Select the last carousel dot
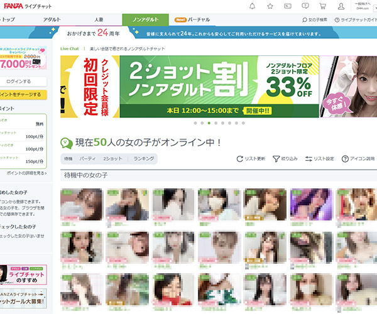 (243, 123)
